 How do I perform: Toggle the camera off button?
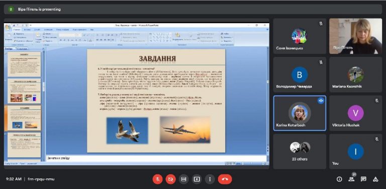click(170, 179)
